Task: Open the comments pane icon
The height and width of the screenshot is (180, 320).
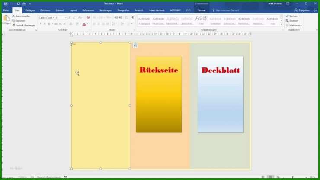Action: click(x=315, y=10)
